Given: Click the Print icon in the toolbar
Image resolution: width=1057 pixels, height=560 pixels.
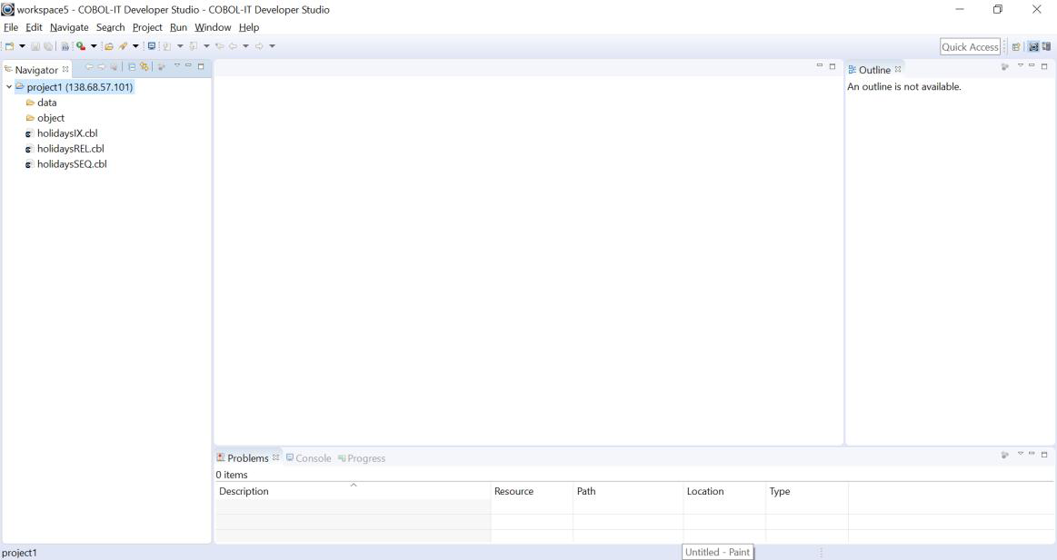Looking at the screenshot, I should coord(64,46).
